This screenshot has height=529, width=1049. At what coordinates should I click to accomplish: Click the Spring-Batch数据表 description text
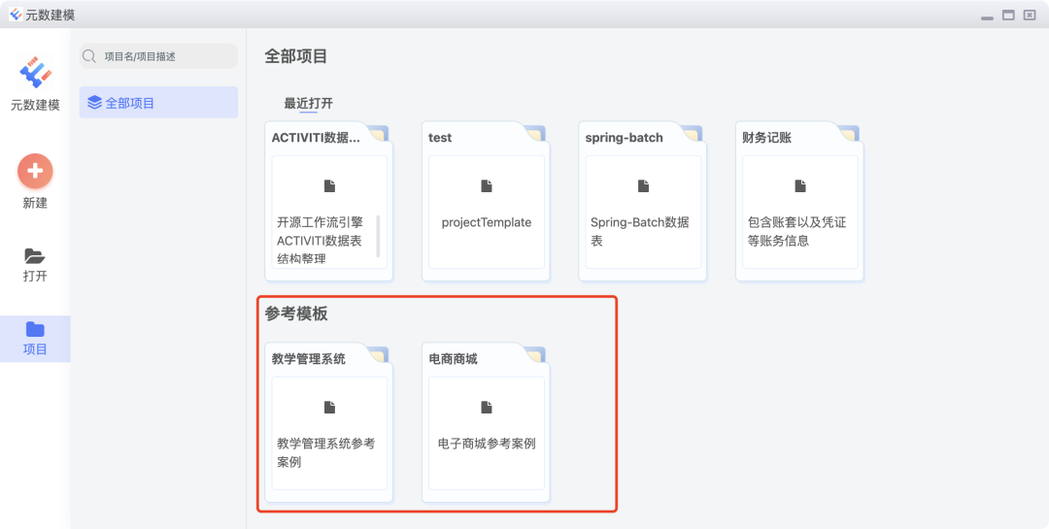pos(639,231)
